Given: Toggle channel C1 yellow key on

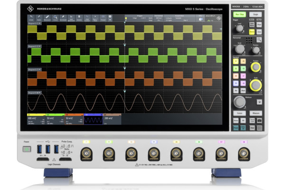Looking at the screenshot, I should pyautogui.click(x=236, y=61).
